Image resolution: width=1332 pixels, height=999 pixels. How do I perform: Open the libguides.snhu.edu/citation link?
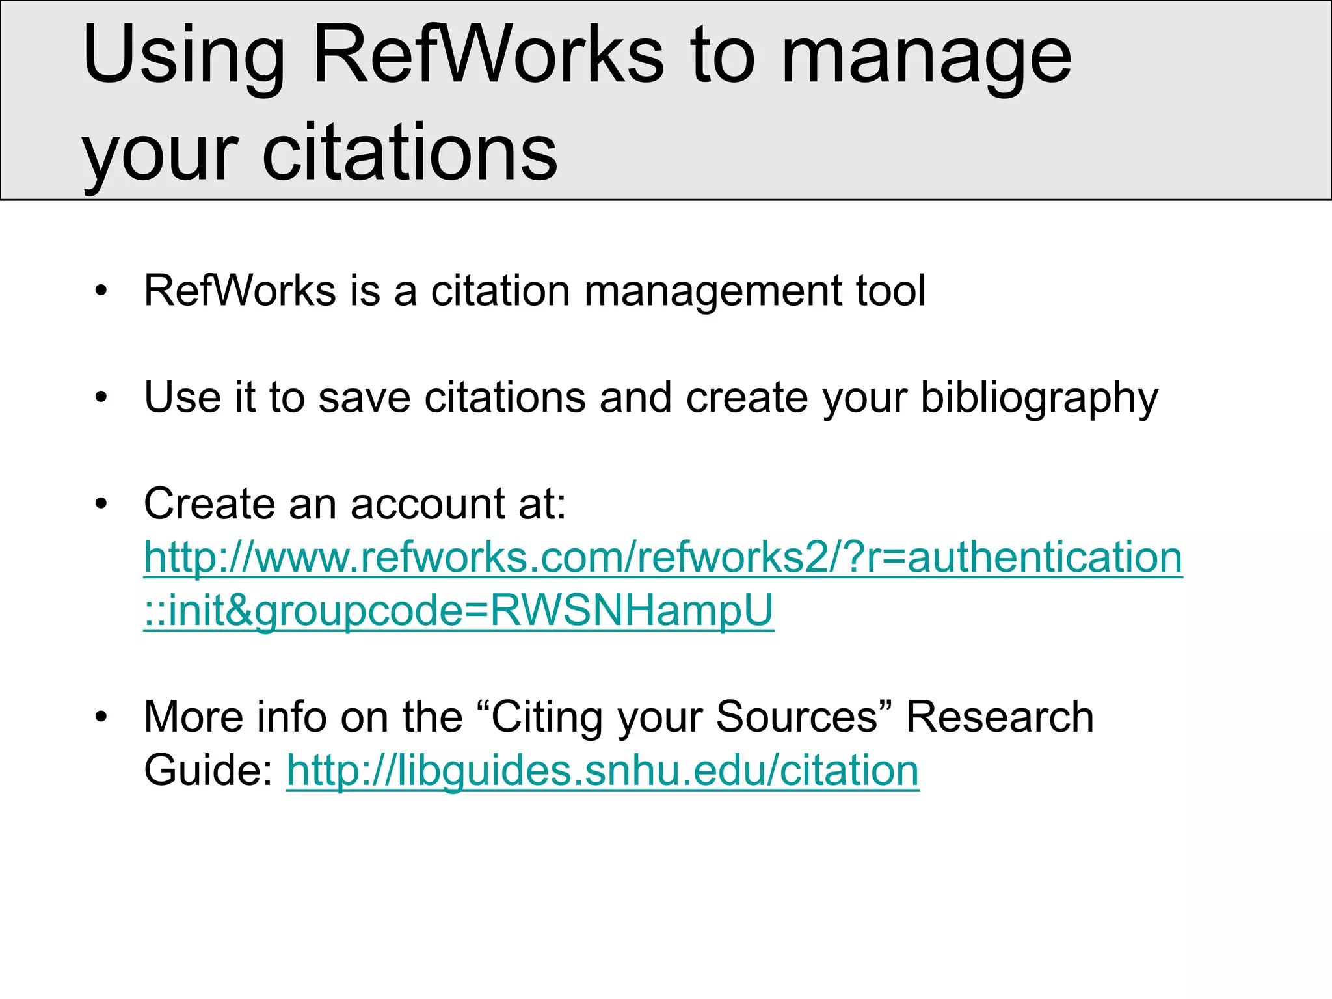point(603,771)
